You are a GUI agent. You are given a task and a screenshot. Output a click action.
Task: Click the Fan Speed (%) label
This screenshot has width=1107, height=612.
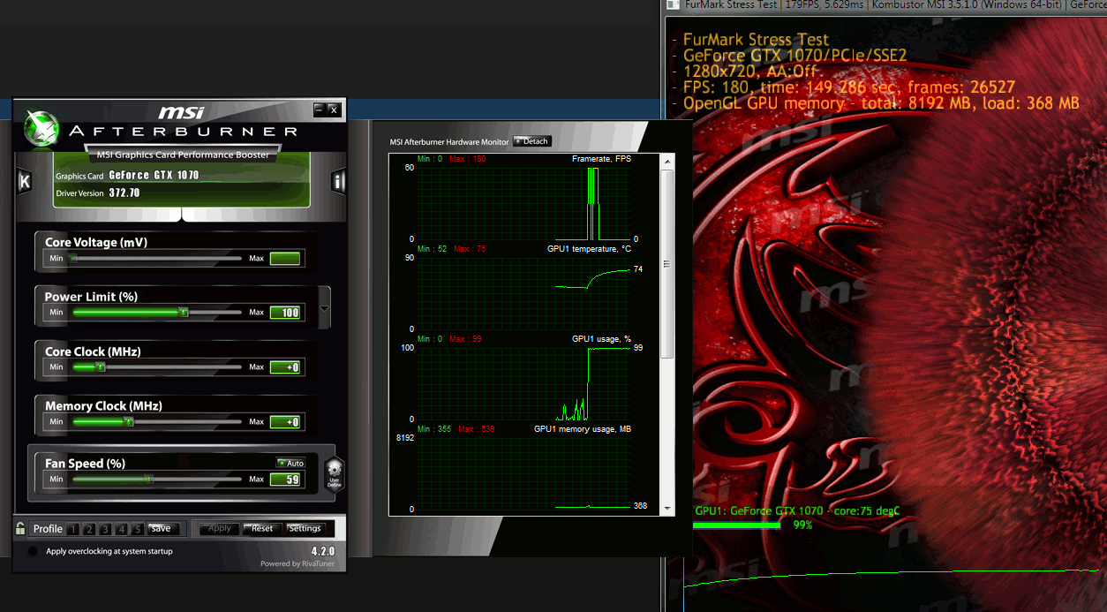(85, 464)
